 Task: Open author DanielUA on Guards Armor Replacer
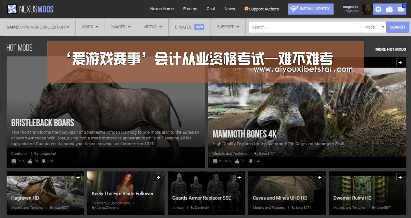coord(202,208)
